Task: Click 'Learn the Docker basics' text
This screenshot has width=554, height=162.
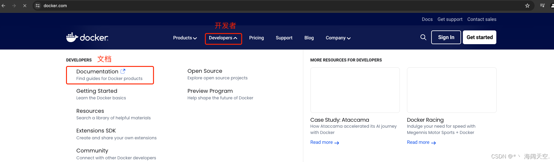Action: 101,98
